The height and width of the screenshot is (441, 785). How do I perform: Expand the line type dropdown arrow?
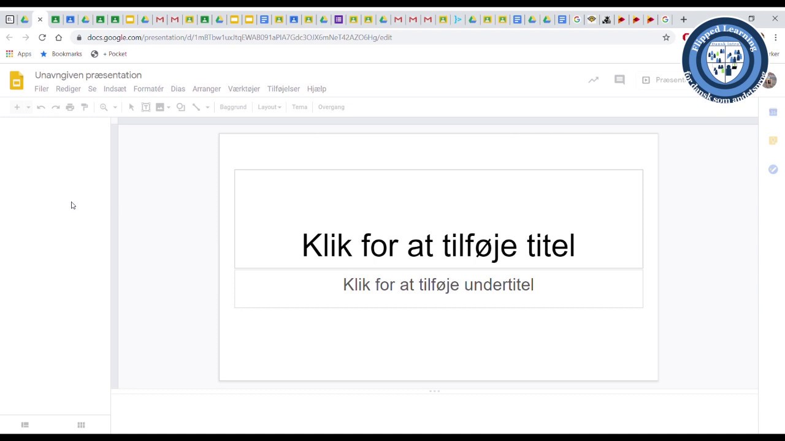(x=207, y=107)
